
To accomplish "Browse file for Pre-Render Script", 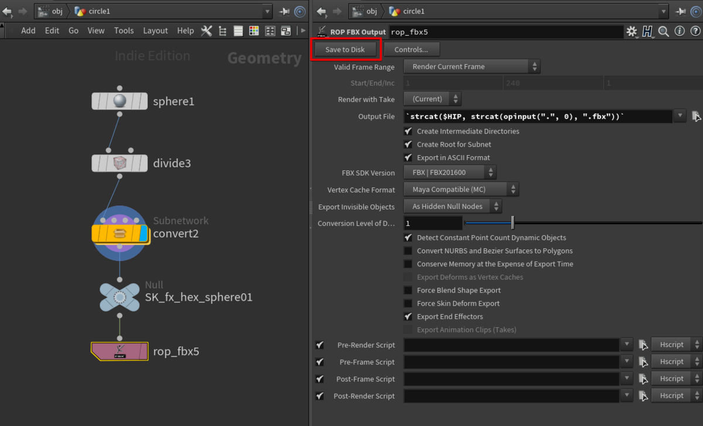I will point(643,345).
